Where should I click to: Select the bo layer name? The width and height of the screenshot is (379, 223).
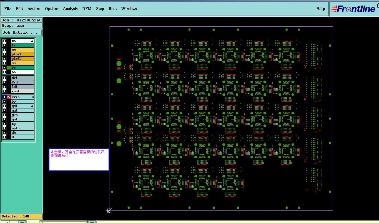pos(23,72)
